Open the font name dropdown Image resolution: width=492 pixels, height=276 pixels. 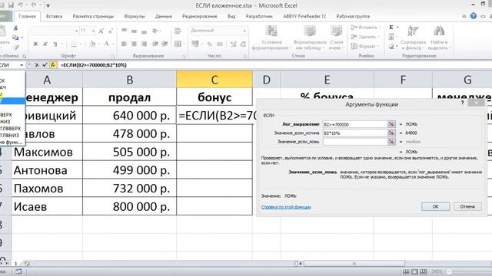76,31
